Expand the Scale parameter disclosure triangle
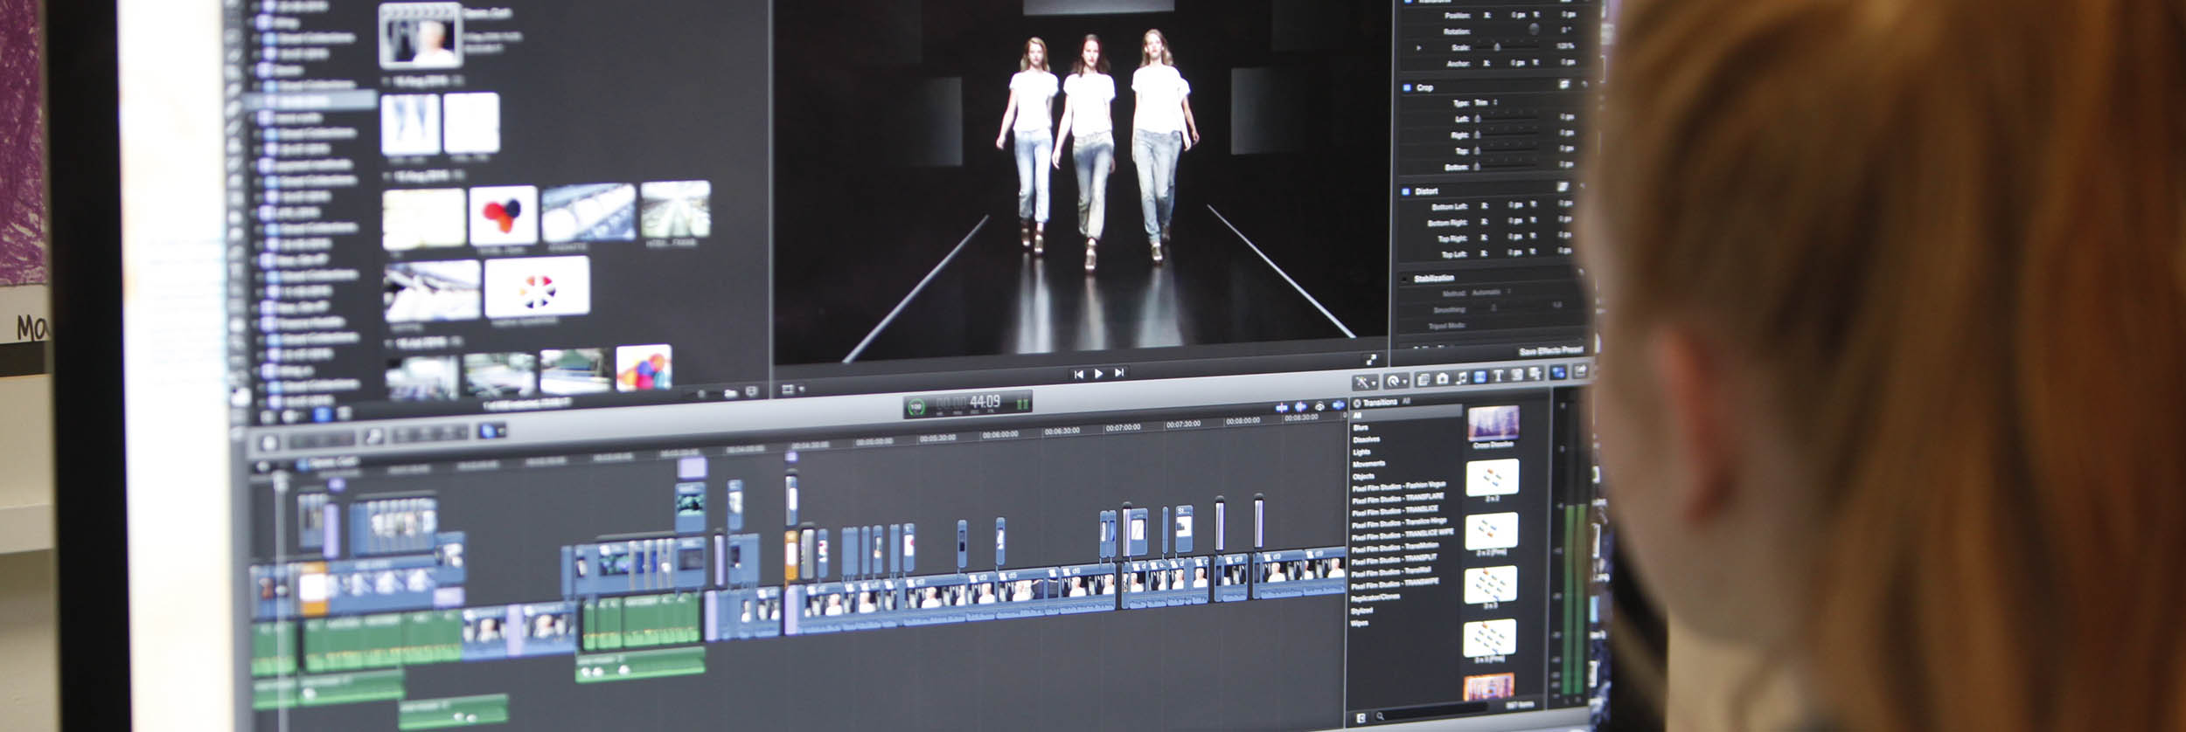The height and width of the screenshot is (732, 2186). (1418, 48)
